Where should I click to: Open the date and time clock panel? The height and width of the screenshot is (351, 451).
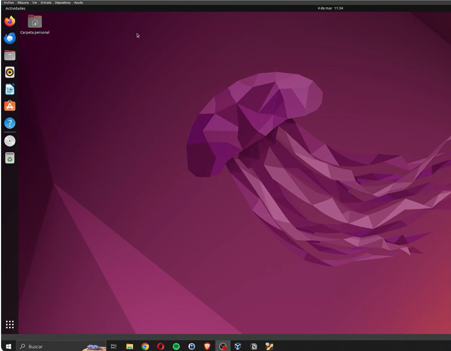tap(330, 8)
